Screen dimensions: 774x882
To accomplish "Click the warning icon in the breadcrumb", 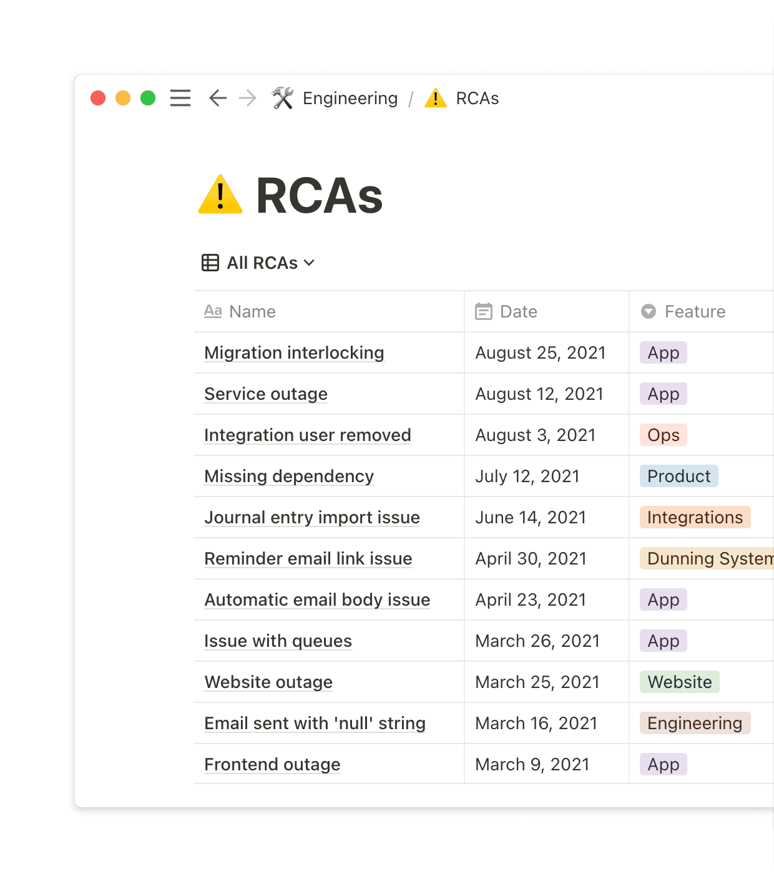I will click(436, 99).
